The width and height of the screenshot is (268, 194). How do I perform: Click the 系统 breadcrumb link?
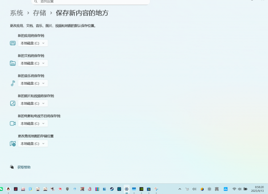(x=17, y=13)
